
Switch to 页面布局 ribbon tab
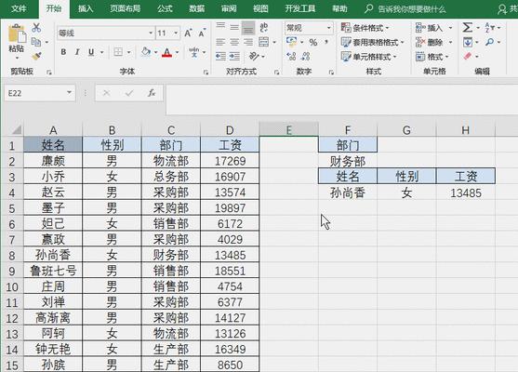click(126, 8)
